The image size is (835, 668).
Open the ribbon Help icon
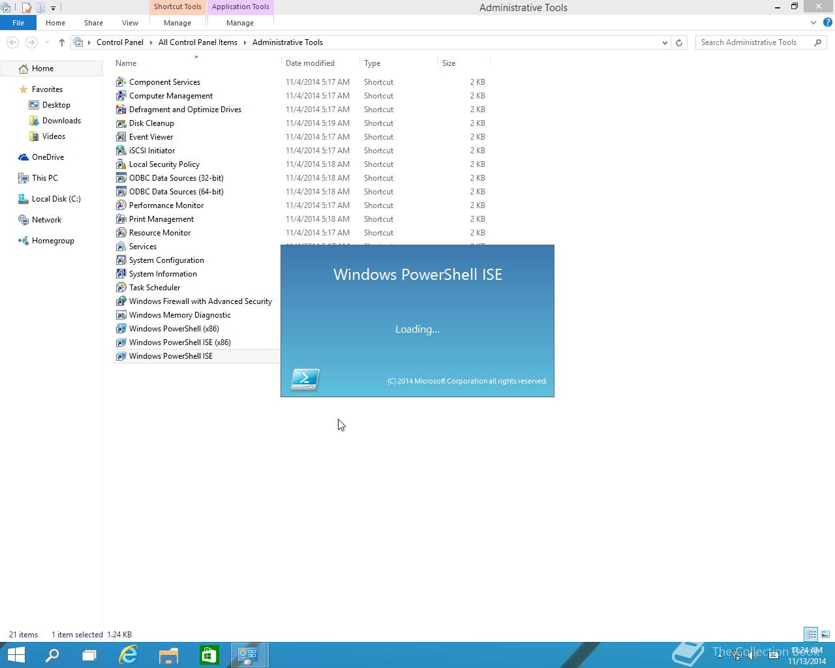[828, 22]
